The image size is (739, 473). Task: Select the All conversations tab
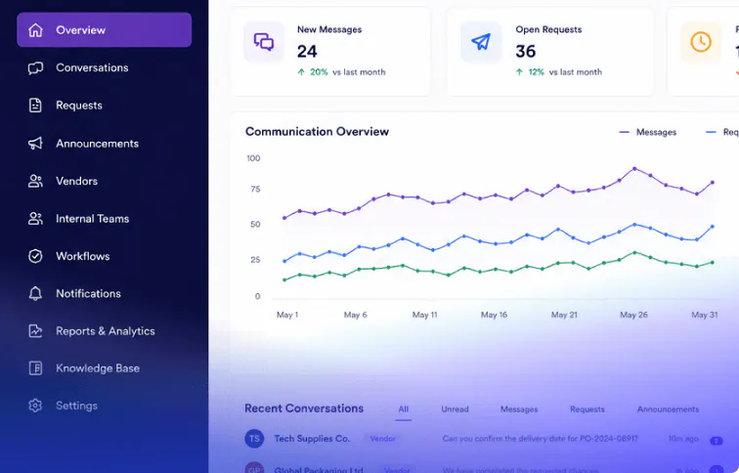[404, 409]
